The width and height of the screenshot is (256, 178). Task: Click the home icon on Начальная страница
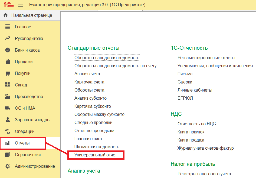pos(6,15)
